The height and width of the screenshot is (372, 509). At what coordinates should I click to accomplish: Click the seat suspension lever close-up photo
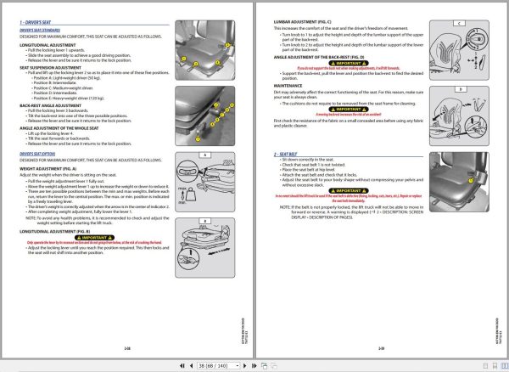tap(205, 116)
